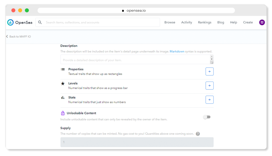
Task: Click the OpenSea logo icon
Action: 10,22
